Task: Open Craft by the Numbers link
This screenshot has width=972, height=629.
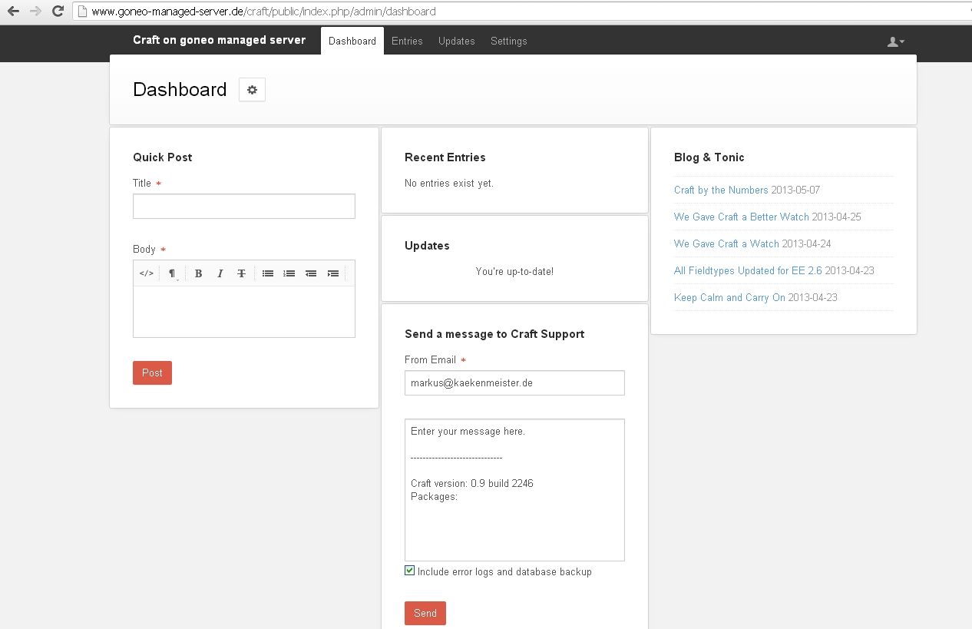Action: (721, 190)
